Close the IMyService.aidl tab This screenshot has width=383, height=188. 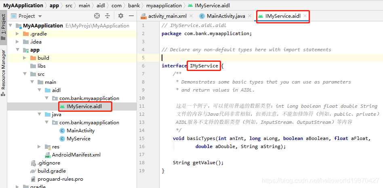coord(305,16)
